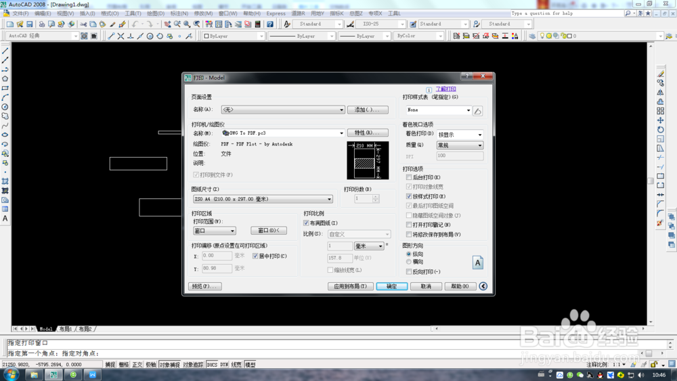Click the Match Properties brush icon
The width and height of the screenshot is (677, 381).
pyautogui.click(x=112, y=24)
